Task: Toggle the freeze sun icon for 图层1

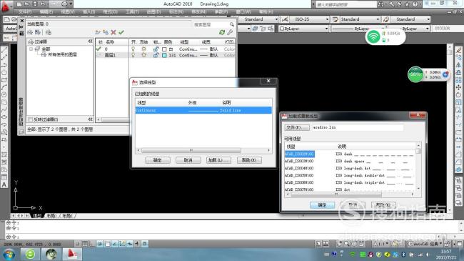Action: click(x=143, y=55)
